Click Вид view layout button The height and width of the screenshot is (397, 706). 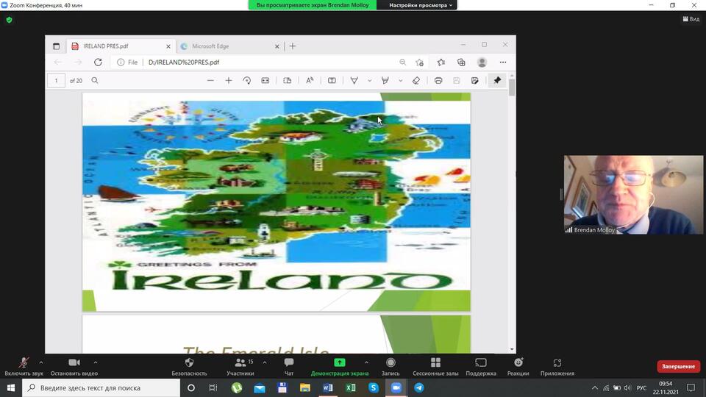(691, 19)
